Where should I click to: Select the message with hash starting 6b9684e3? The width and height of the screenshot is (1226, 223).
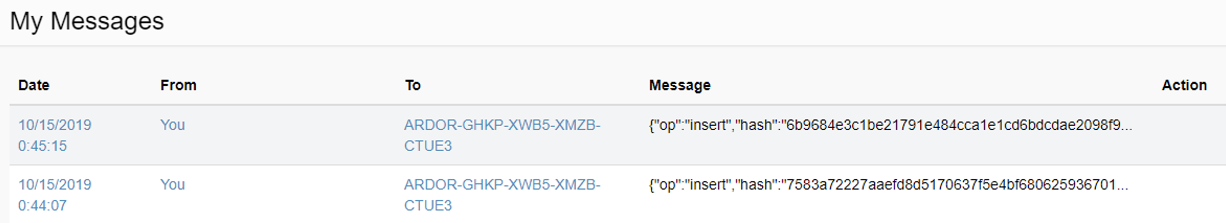pos(890,125)
